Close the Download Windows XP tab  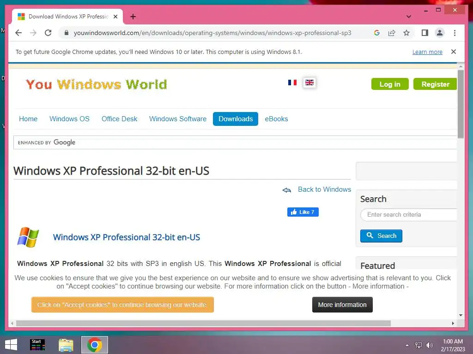tap(115, 17)
